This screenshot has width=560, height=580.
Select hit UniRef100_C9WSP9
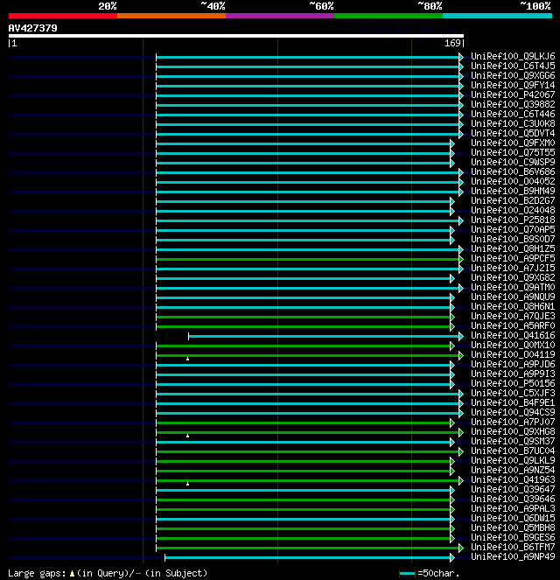tap(513, 162)
